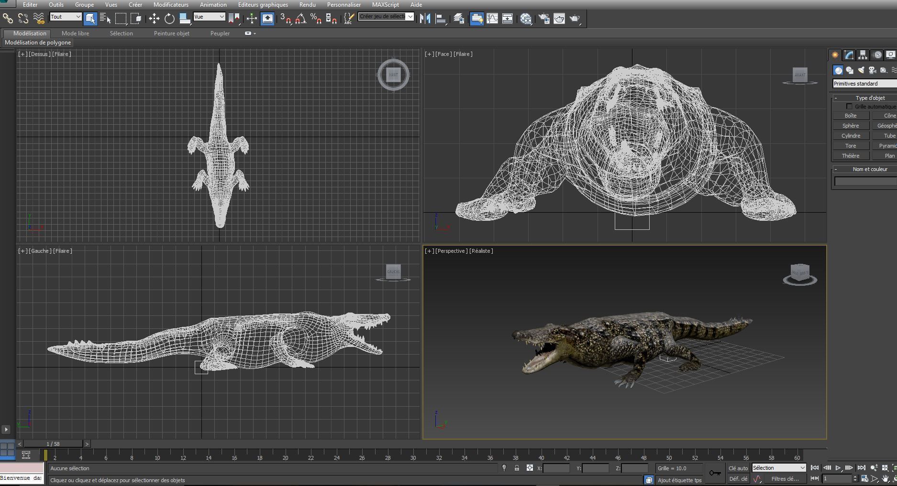Screen dimensions: 897x486
Task: Click the time slider '1 / 58'
Action: point(53,444)
